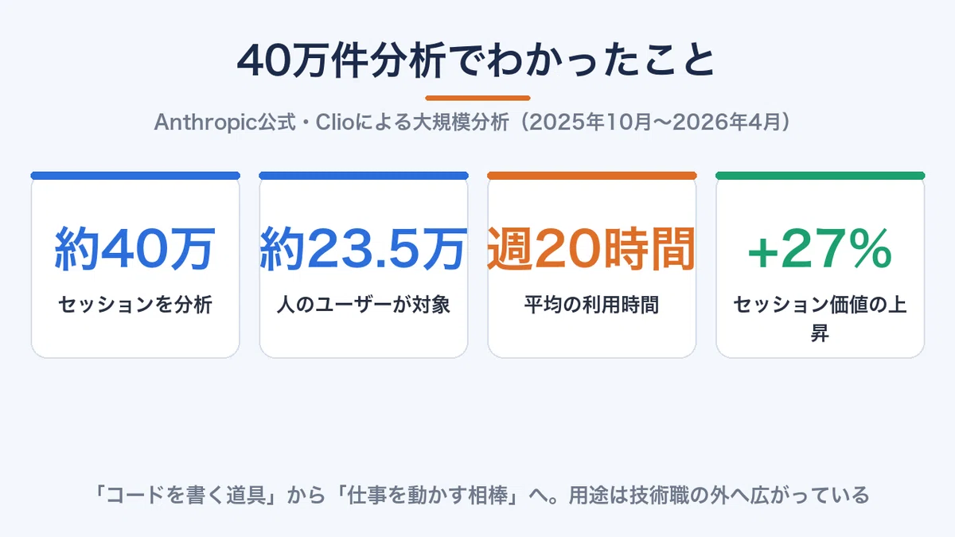Click empty area of the 週20時間 card

(x=591, y=338)
